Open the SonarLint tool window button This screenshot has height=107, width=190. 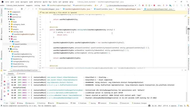click(124, 103)
